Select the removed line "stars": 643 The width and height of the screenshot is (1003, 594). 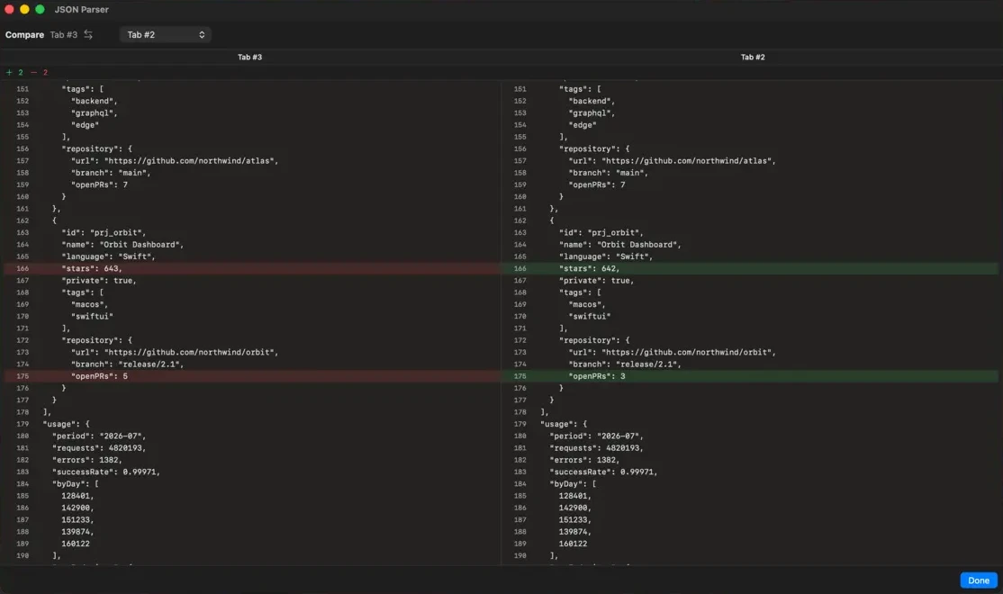[x=252, y=268]
